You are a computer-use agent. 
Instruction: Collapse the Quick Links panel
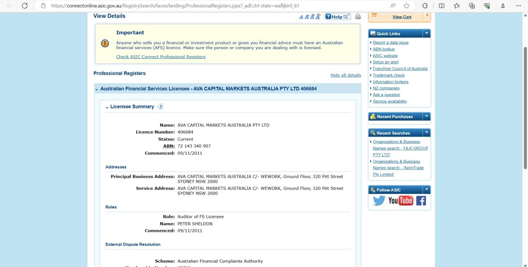[426, 33]
